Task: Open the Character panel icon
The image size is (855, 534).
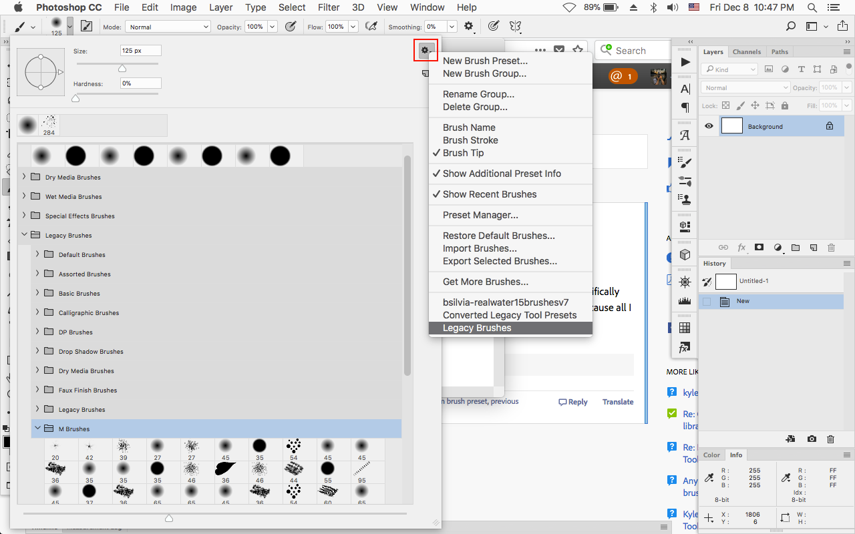Action: [685, 89]
